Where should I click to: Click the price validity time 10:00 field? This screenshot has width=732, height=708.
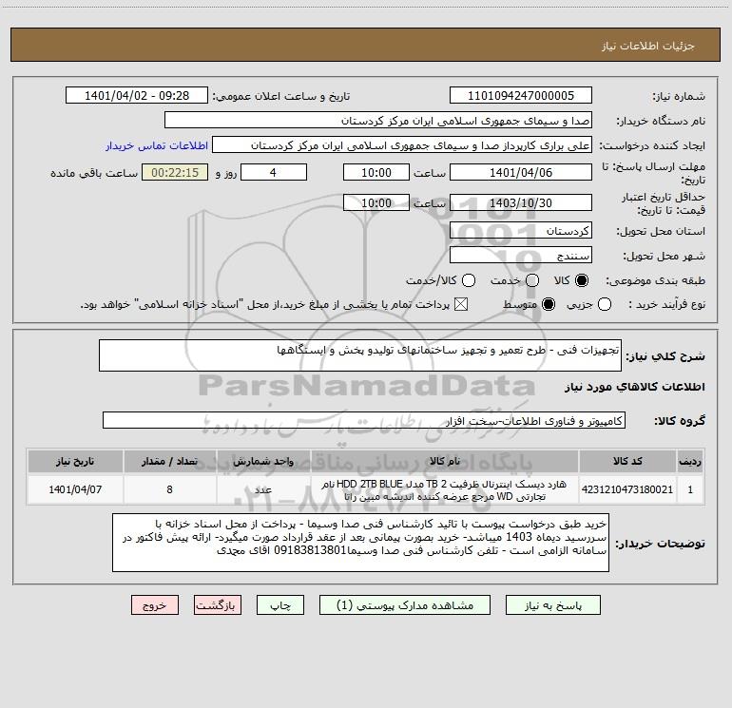(x=376, y=202)
